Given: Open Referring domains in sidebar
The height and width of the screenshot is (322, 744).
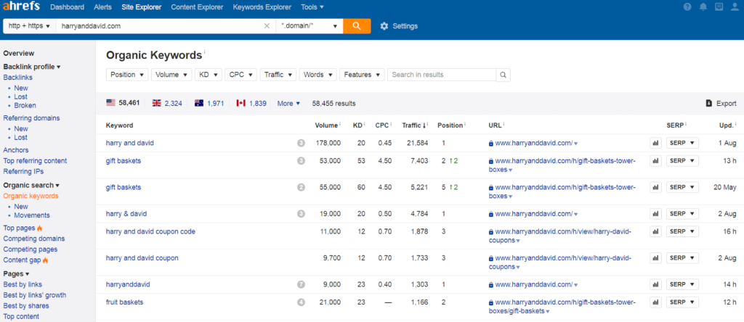Looking at the screenshot, I should 32,118.
